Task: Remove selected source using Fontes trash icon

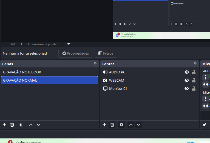Action: 112,125
